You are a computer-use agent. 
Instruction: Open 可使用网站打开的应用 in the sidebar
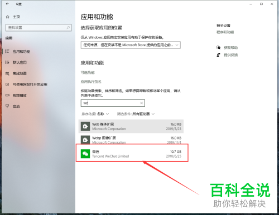coord(30,84)
